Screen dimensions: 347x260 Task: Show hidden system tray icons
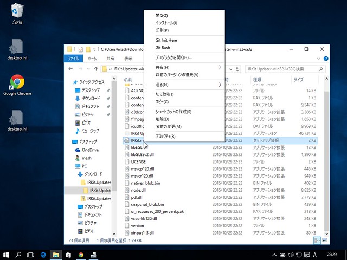point(274,255)
